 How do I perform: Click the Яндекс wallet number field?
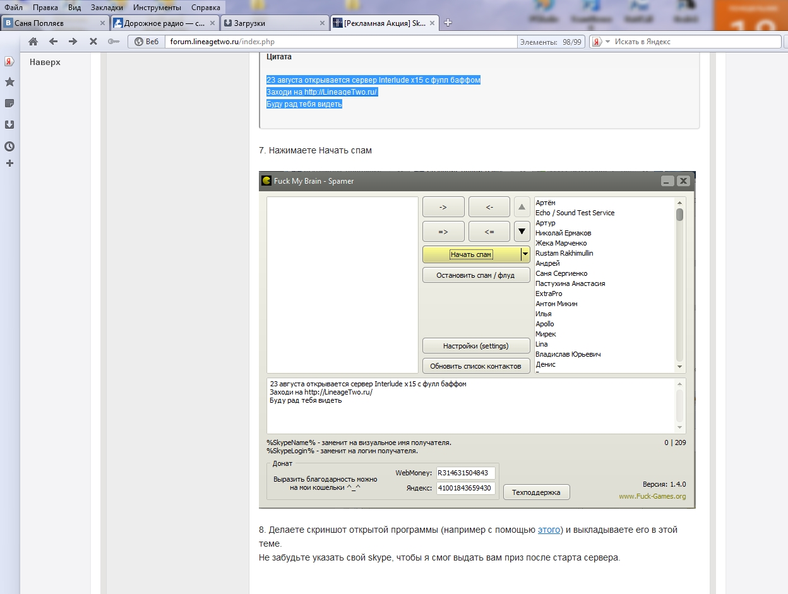click(466, 488)
